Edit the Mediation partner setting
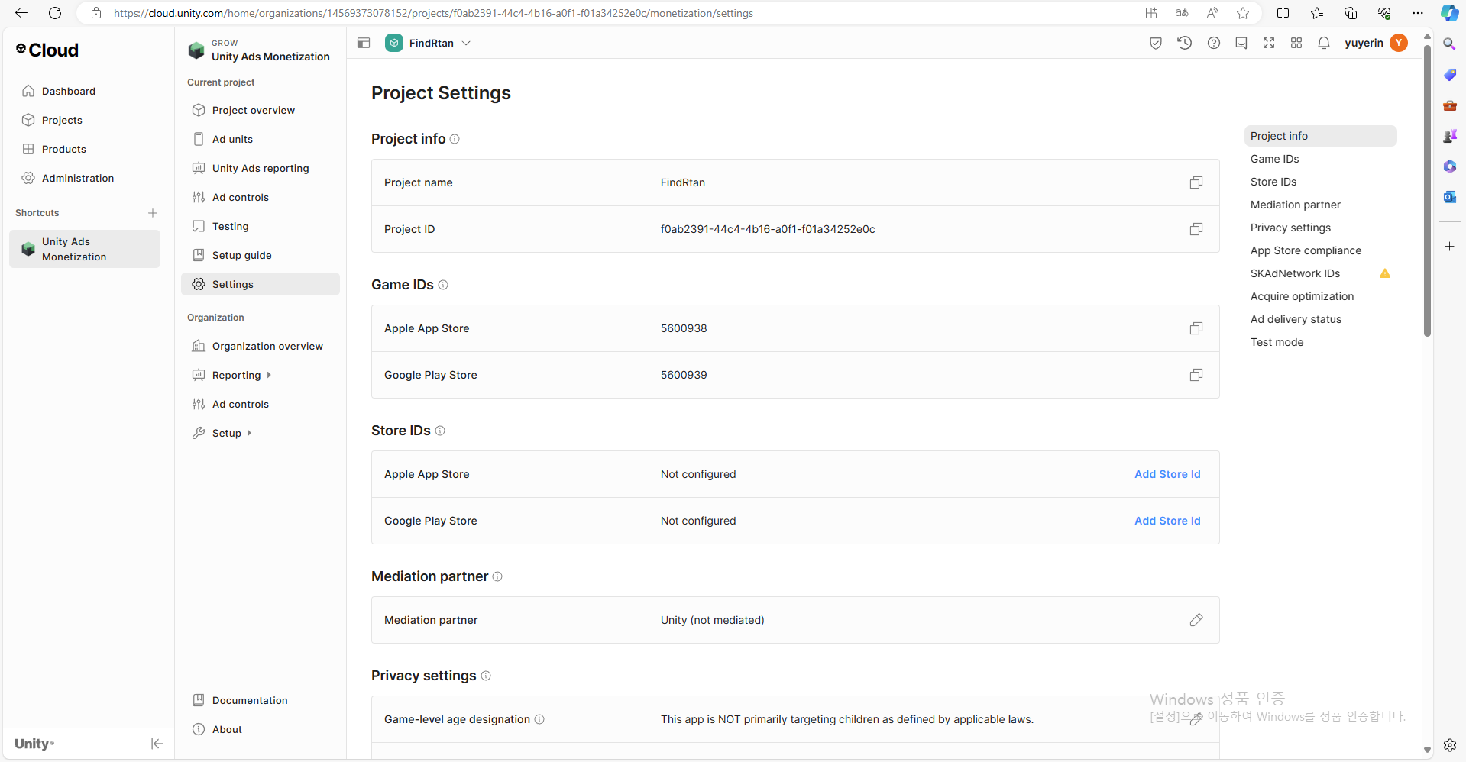Image resolution: width=1466 pixels, height=762 pixels. (1196, 620)
